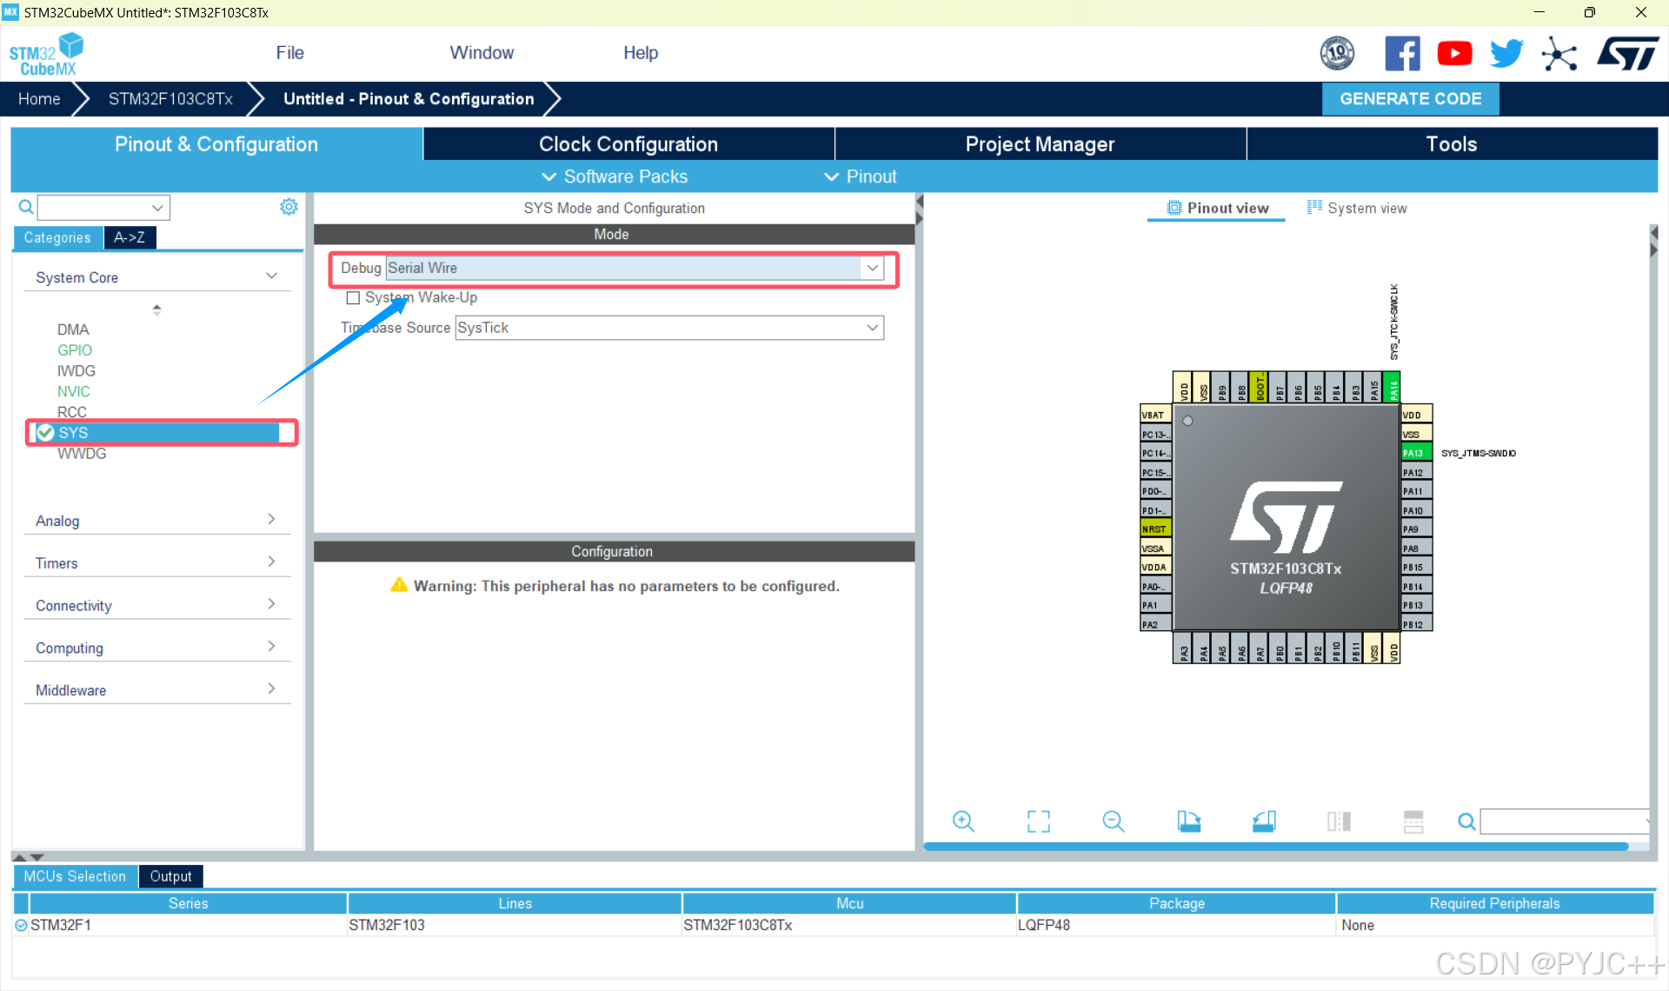Image resolution: width=1669 pixels, height=991 pixels.
Task: Open the Debug mode dropdown
Action: (x=872, y=268)
